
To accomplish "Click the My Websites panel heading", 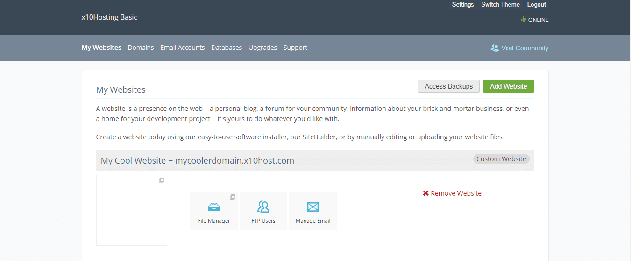I will pyautogui.click(x=121, y=90).
